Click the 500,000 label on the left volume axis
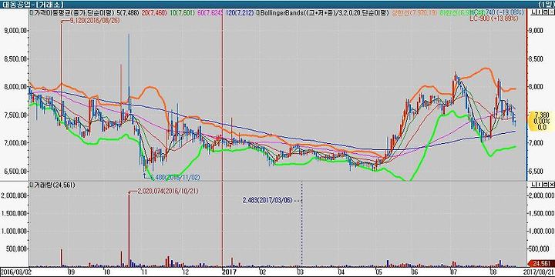The image size is (555, 277). pos(16,249)
